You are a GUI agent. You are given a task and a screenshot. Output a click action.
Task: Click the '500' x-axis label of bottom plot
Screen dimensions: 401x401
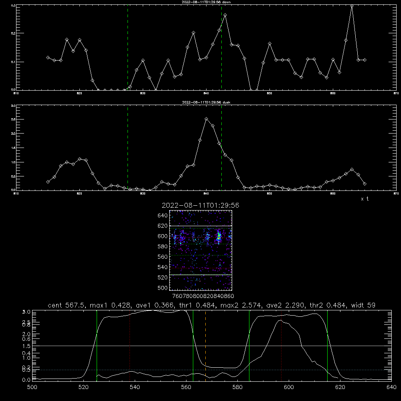pos(32,387)
